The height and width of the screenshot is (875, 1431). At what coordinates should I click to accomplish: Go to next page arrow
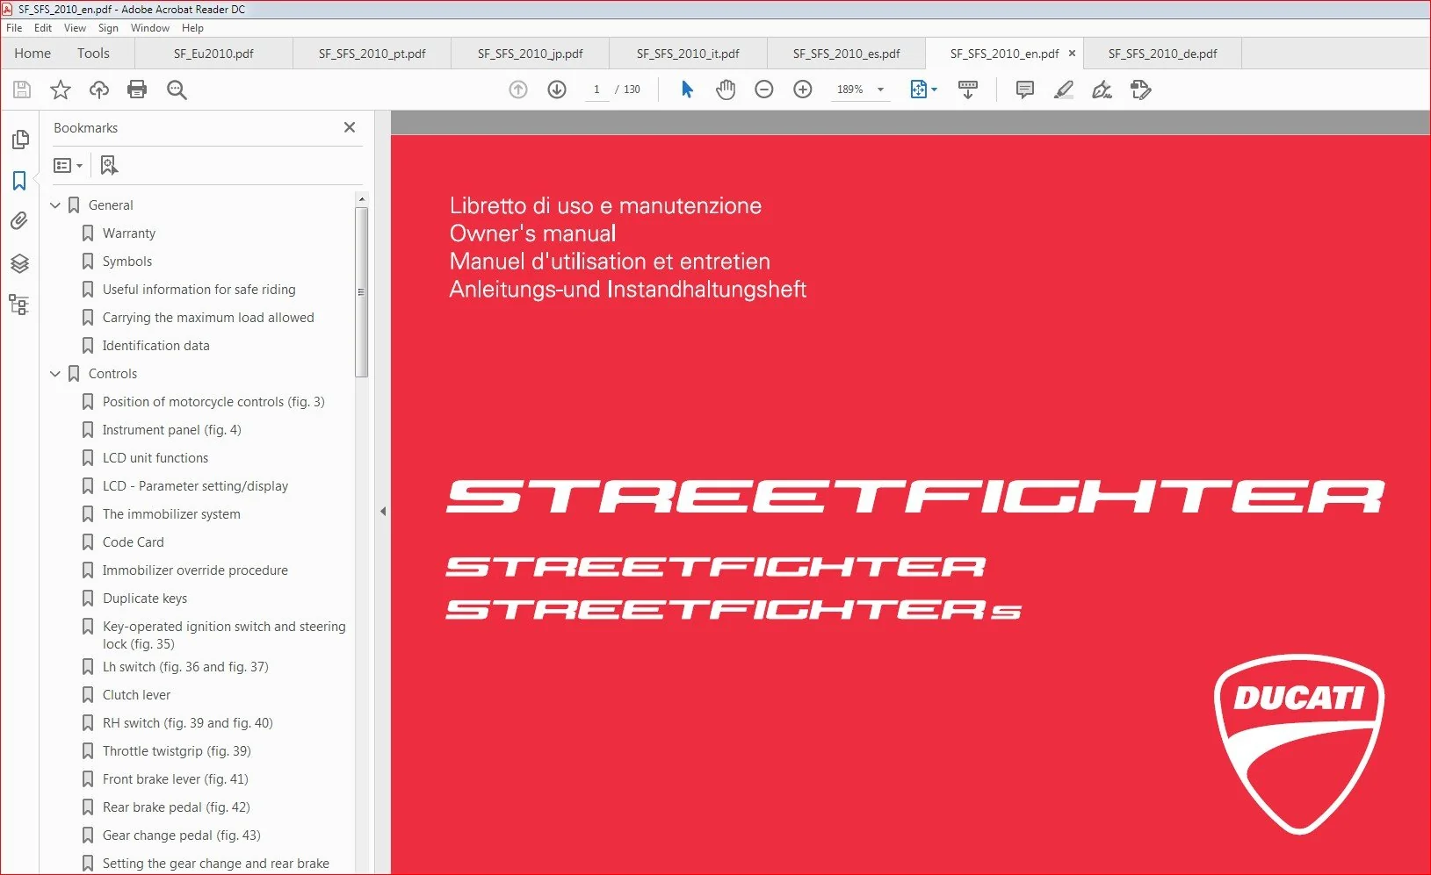pyautogui.click(x=557, y=90)
